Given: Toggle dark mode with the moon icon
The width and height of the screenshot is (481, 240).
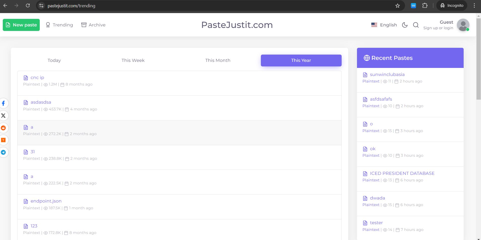Looking at the screenshot, I should click(x=405, y=25).
